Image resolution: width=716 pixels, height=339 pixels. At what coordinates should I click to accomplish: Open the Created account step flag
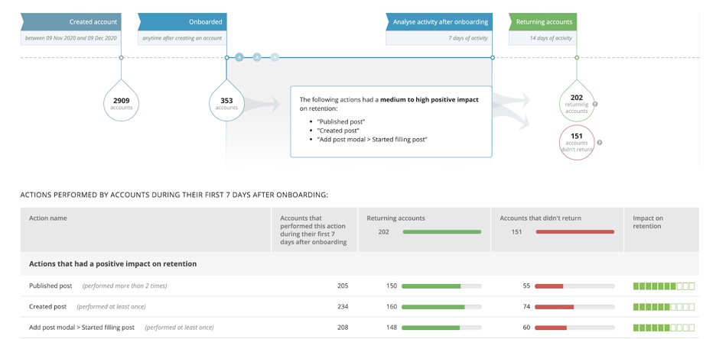point(71,22)
